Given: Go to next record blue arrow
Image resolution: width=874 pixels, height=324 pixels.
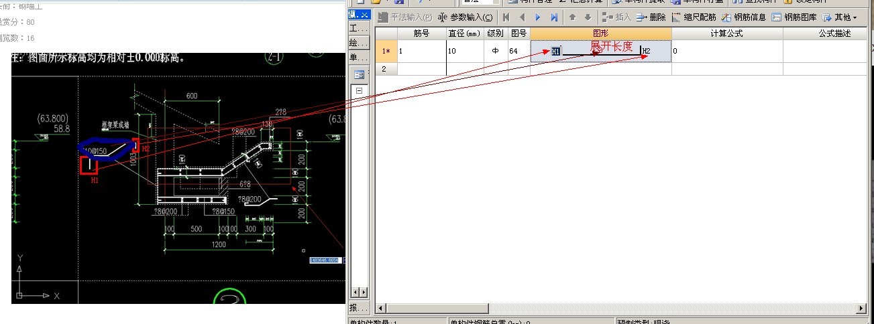Looking at the screenshot, I should [538, 17].
